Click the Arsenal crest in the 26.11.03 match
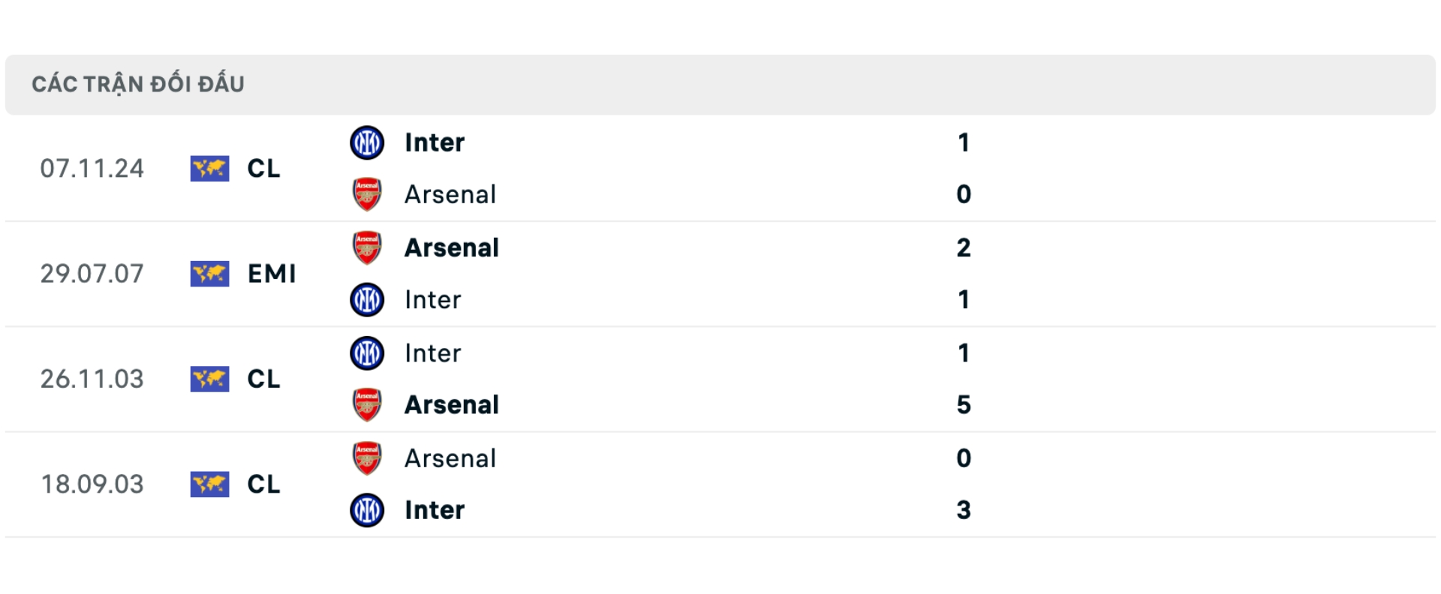 click(366, 405)
